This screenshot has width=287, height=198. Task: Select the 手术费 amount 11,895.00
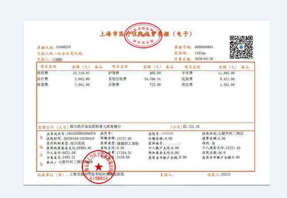tap(226, 73)
